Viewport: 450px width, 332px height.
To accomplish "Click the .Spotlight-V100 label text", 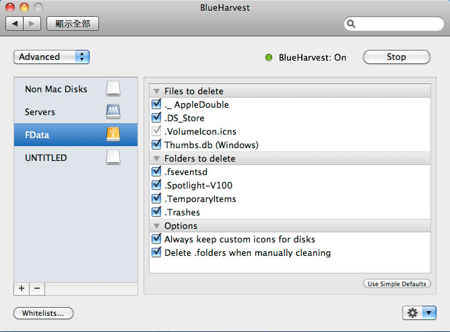I will pyautogui.click(x=198, y=185).
